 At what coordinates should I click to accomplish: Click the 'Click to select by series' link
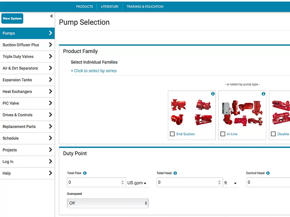coord(94,71)
